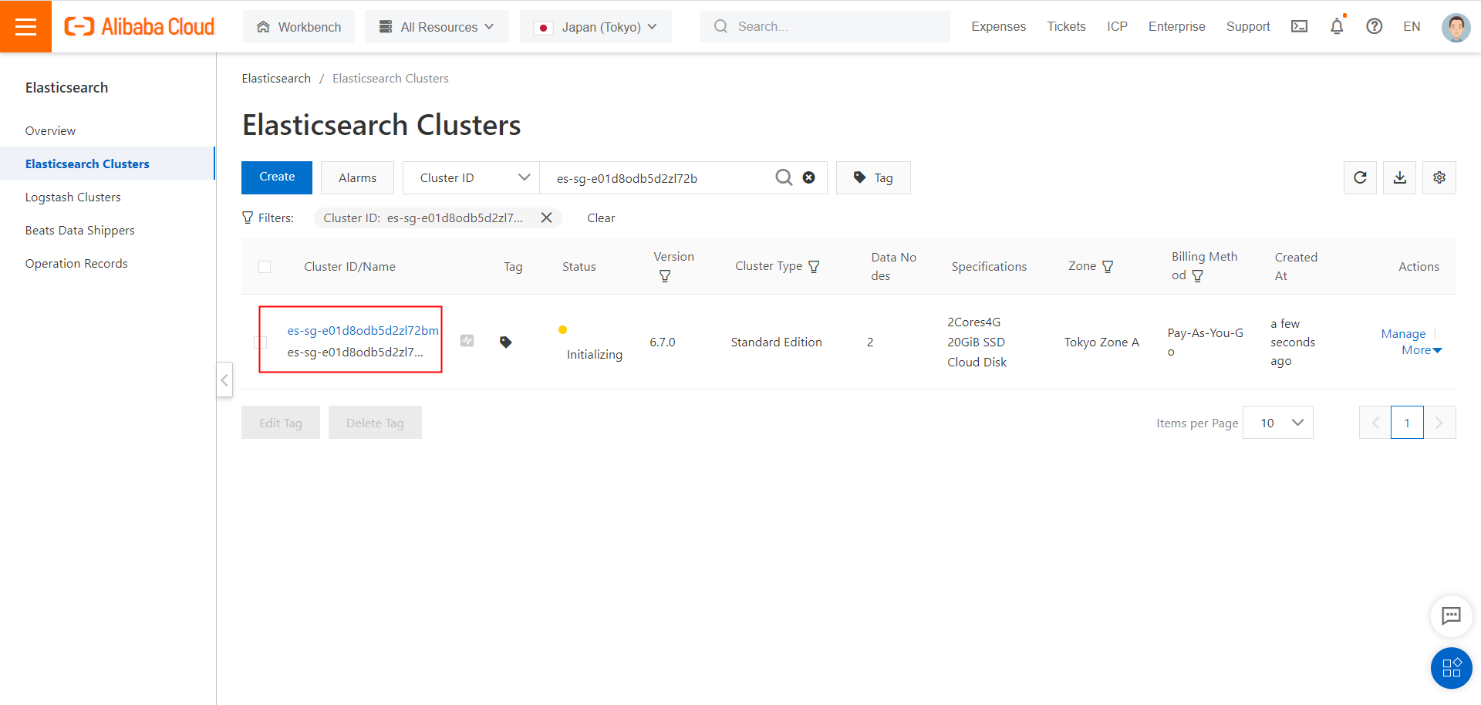Open the notifications bell
The image size is (1481, 705).
(1337, 26)
